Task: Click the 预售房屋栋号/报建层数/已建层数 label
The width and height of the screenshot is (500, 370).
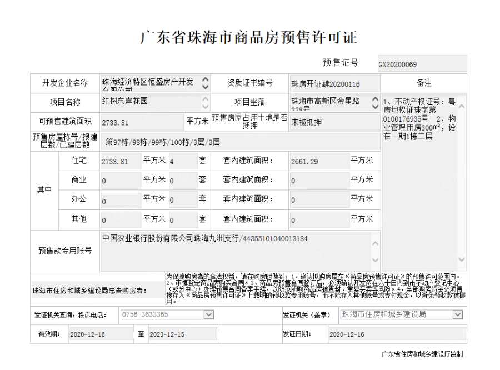Action: 65,141
